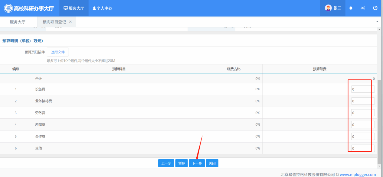Viewport: 383px width, 177px height.
Task: Switch to the 服务大厅 tab
Action: pyautogui.click(x=18, y=22)
